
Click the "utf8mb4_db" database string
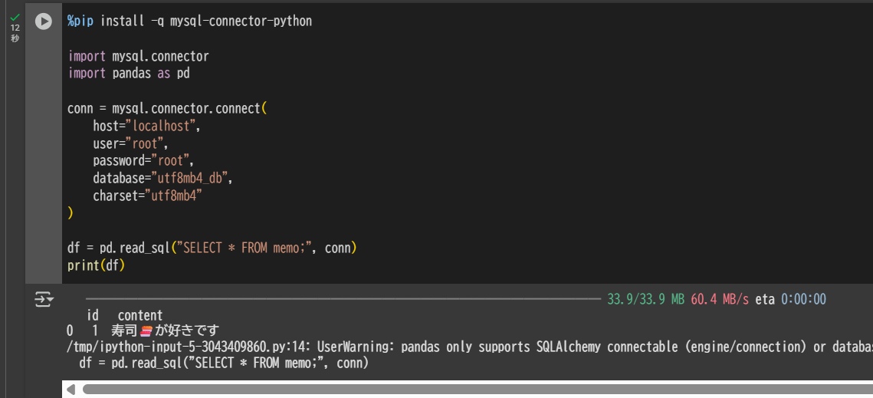(189, 179)
